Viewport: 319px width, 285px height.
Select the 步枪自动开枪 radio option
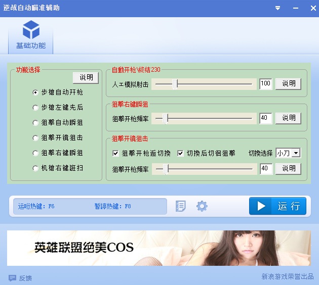point(35,92)
